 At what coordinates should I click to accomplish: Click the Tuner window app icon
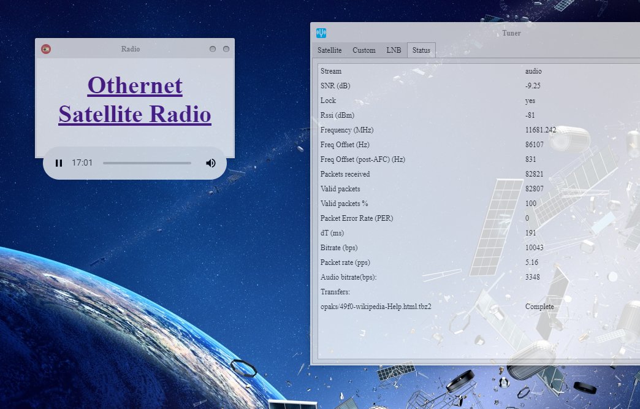[x=321, y=33]
